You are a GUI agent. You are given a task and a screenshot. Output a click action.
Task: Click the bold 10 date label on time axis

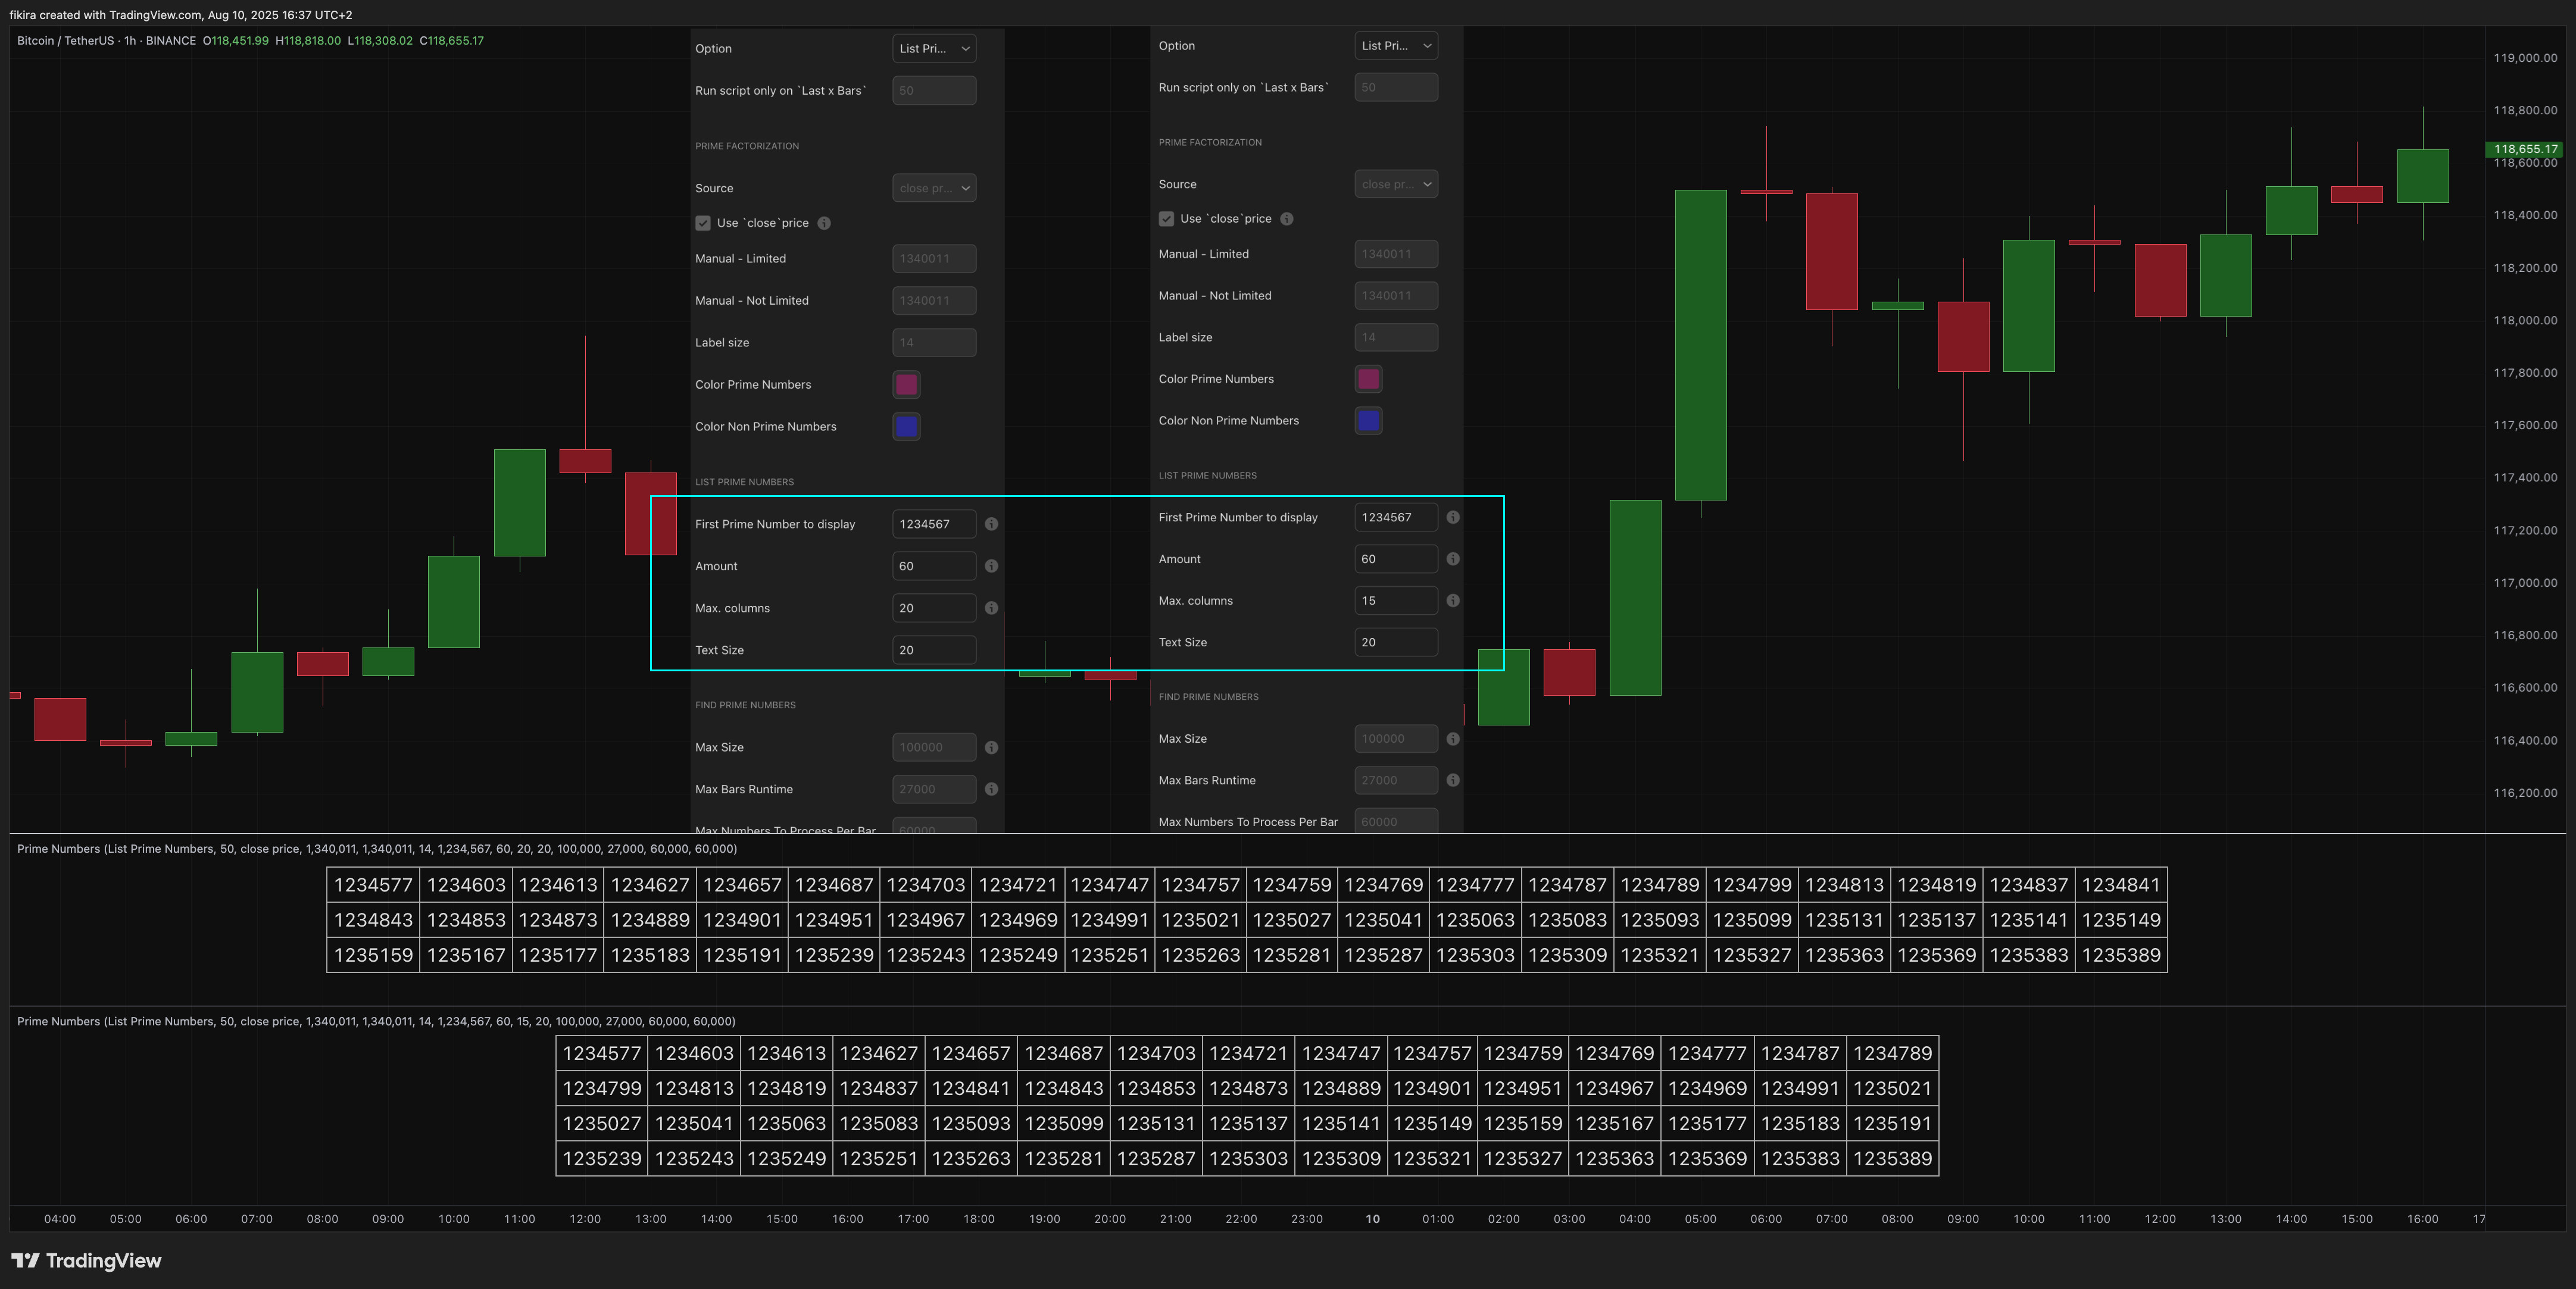click(x=1372, y=1219)
